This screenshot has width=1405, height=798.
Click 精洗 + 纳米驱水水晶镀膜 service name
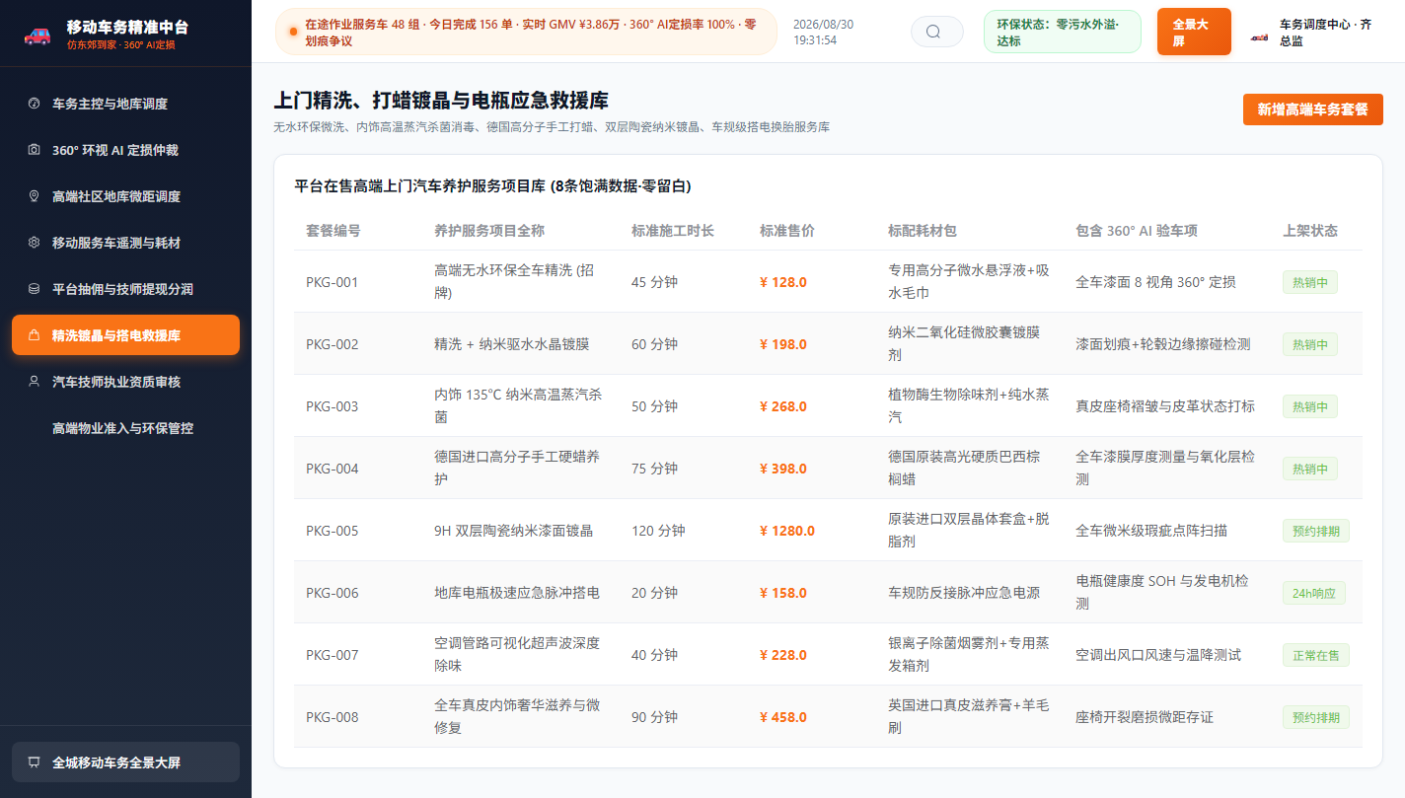coord(511,344)
